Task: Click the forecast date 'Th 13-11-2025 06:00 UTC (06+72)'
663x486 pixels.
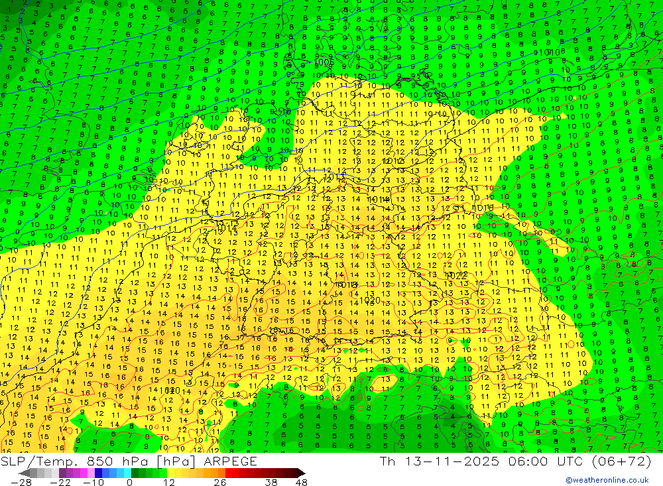Action: 515,461
